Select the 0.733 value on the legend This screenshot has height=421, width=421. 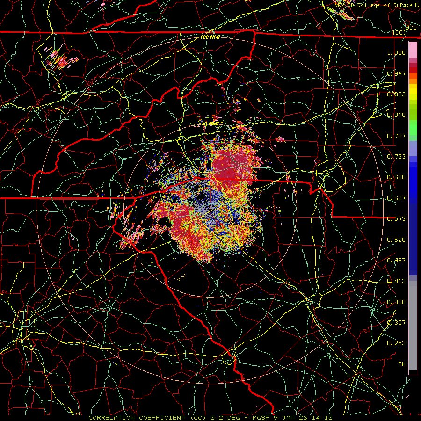coord(396,157)
